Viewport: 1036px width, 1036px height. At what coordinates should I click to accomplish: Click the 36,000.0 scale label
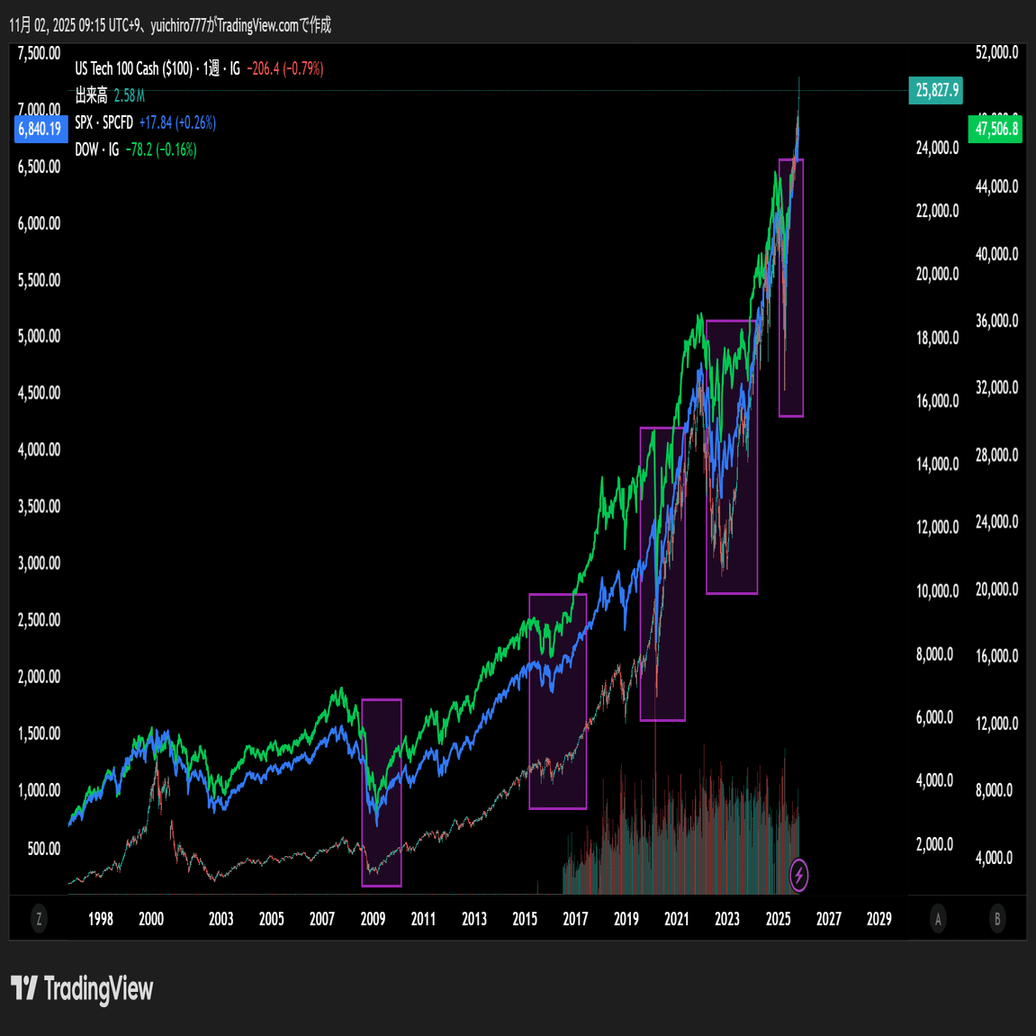click(x=996, y=320)
